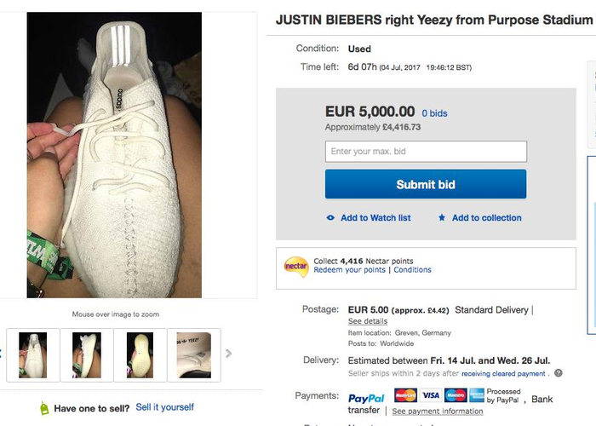Click the Maestro payment icon

(456, 395)
